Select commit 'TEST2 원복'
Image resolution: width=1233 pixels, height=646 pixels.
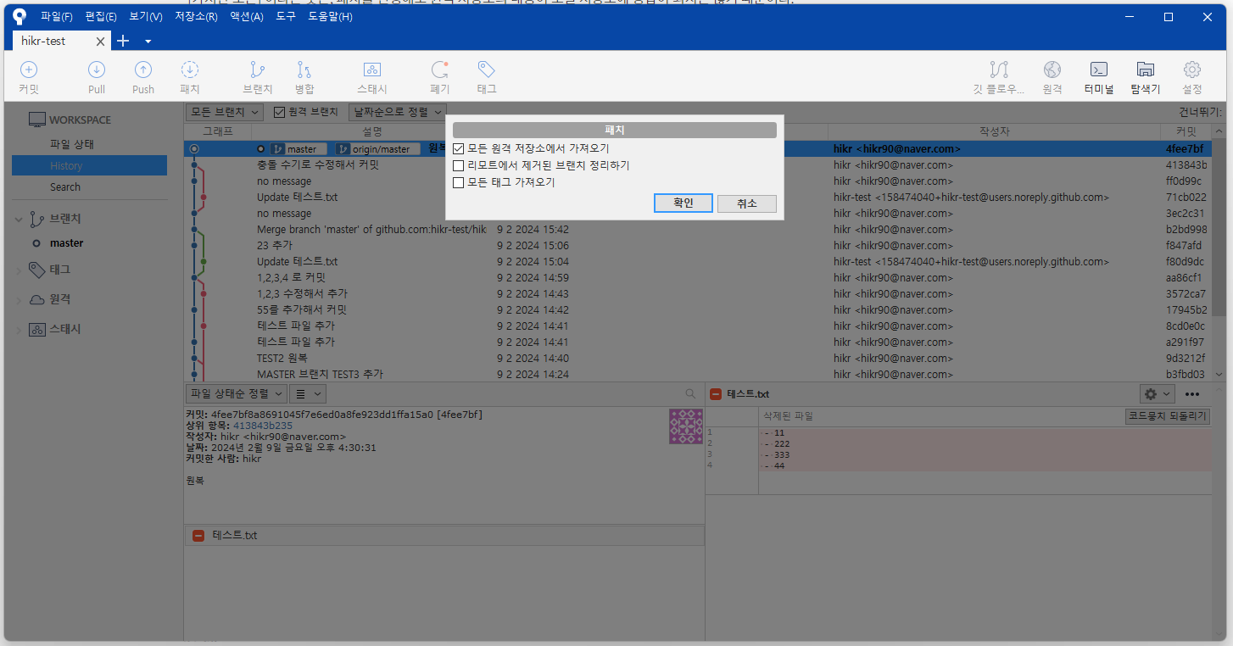[698, 358]
